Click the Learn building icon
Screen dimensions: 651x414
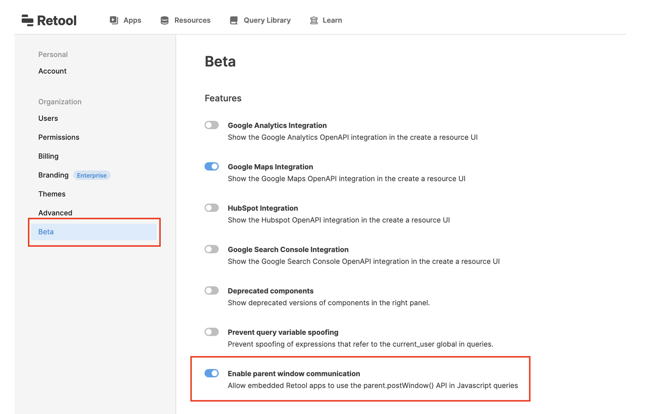[x=314, y=20]
